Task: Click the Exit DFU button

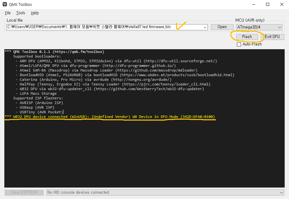Action: tap(272, 37)
